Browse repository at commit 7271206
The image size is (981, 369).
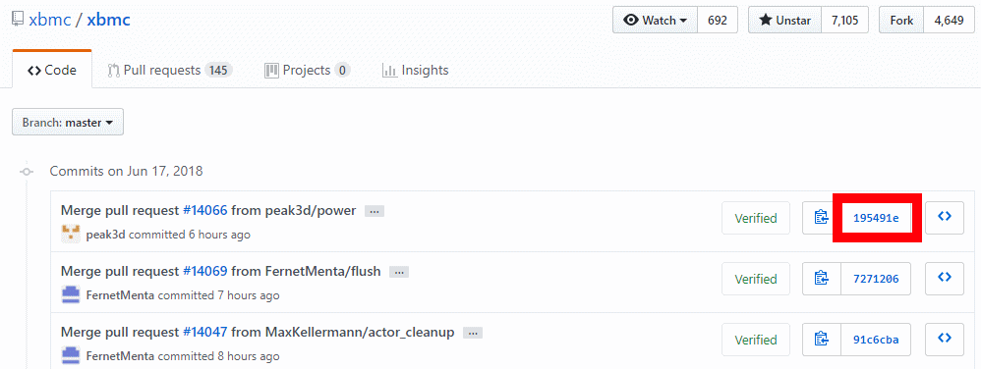pyautogui.click(x=945, y=279)
